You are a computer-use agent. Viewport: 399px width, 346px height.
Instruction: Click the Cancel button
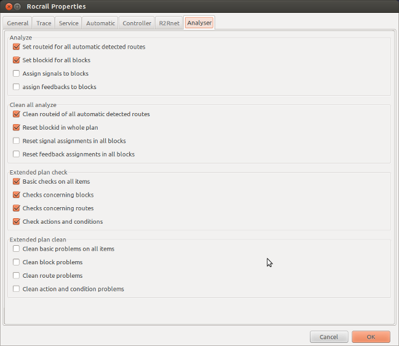click(x=329, y=337)
